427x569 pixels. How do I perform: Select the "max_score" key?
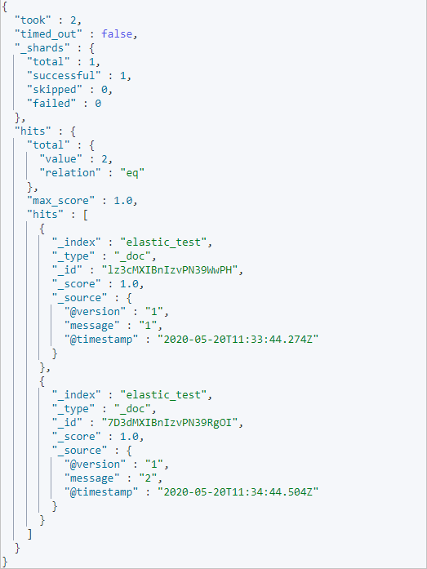pyautogui.click(x=61, y=201)
